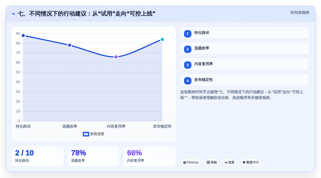Select the purple 内容复用率 data point

click(x=116, y=57)
